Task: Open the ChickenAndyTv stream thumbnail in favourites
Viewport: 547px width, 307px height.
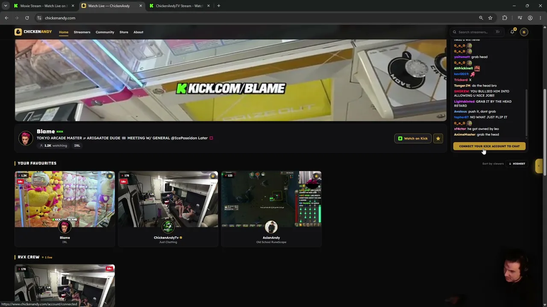Action: coord(168,199)
